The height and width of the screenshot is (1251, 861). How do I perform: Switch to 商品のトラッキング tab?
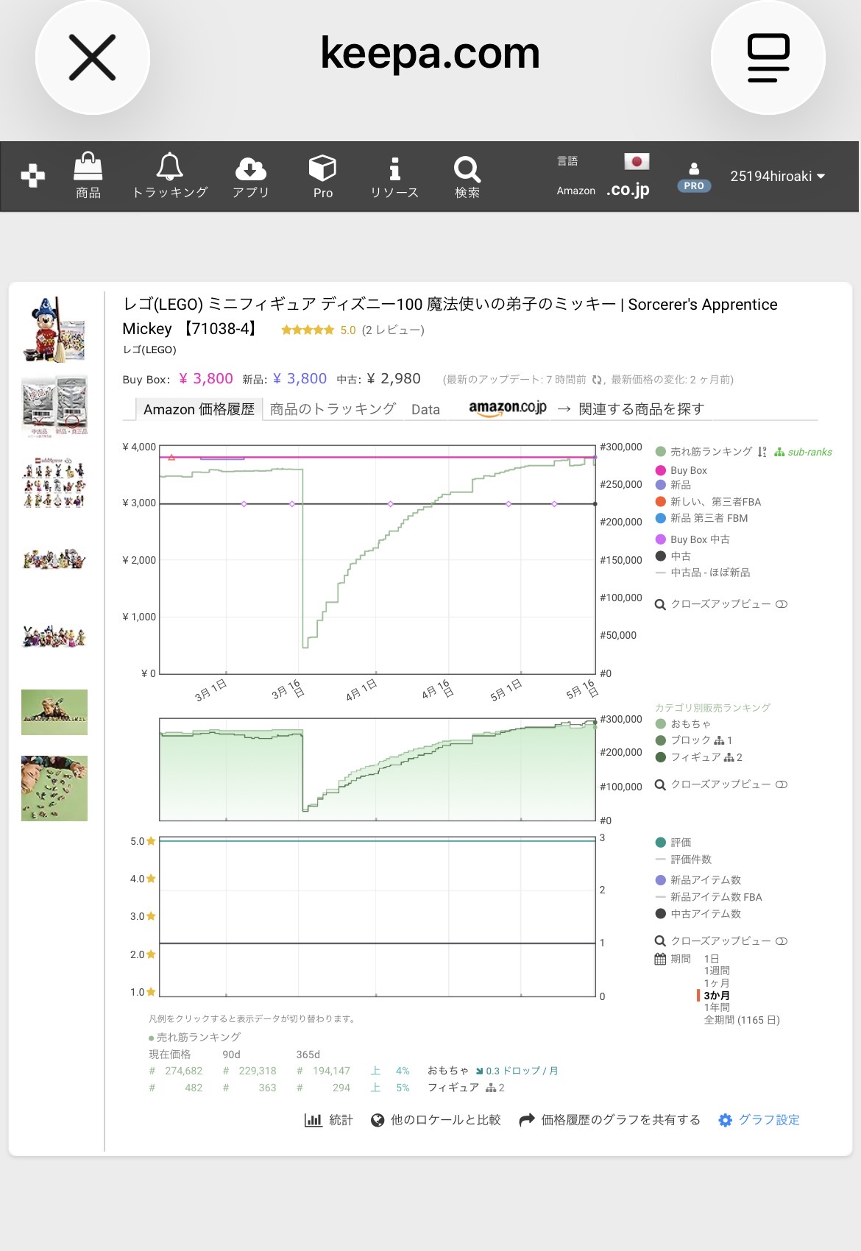click(x=333, y=409)
